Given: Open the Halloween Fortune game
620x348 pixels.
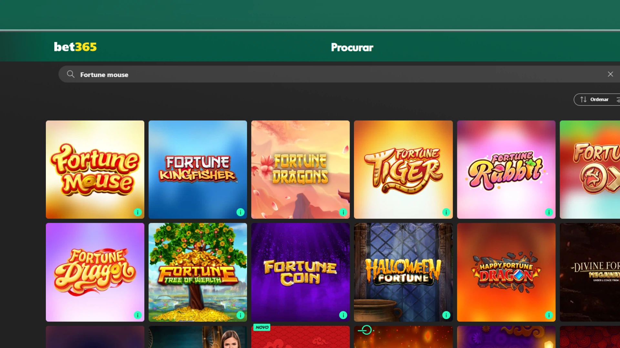Looking at the screenshot, I should click(403, 272).
